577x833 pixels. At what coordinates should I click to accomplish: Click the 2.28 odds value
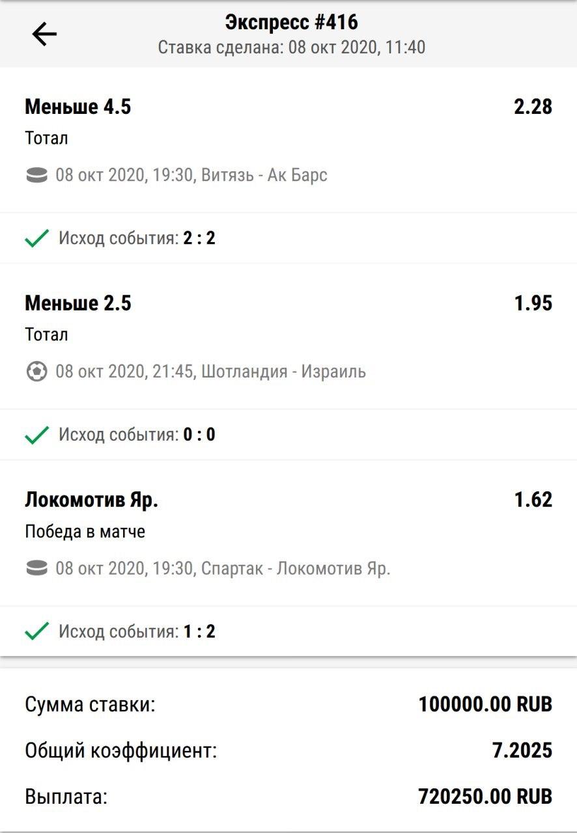(533, 107)
